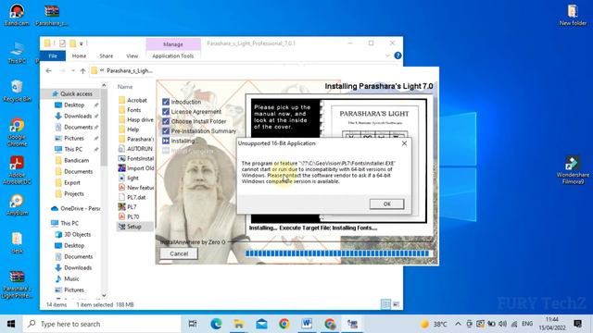The width and height of the screenshot is (593, 333).
Task: Launch Microsoft Edge from the taskbar
Action: [x=216, y=324]
